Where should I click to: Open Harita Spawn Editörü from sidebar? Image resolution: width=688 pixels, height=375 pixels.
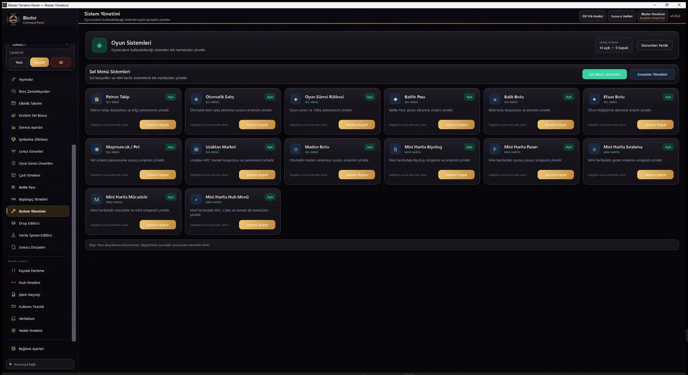[x=38, y=235]
